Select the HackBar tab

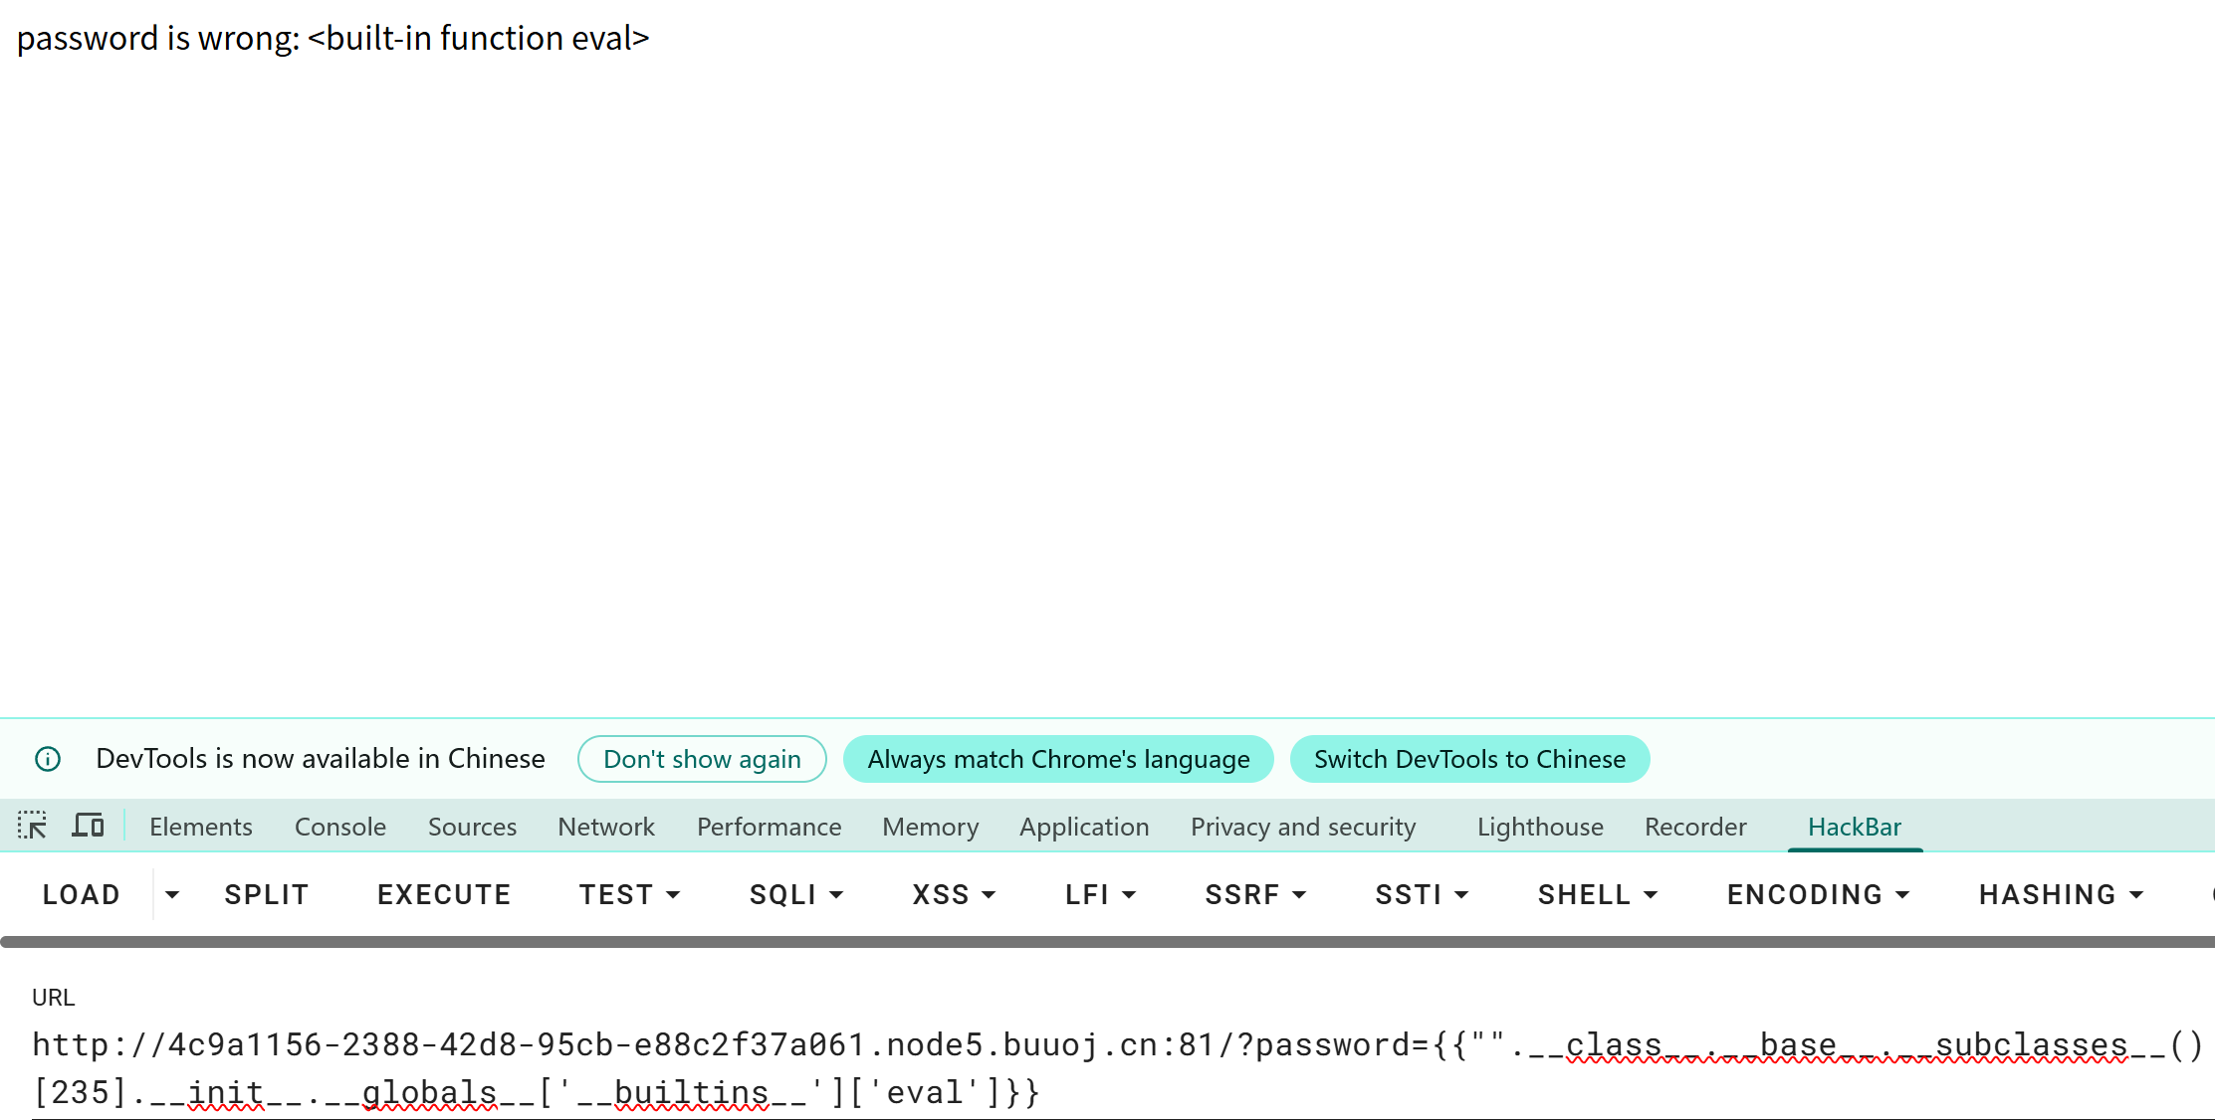(x=1854, y=827)
